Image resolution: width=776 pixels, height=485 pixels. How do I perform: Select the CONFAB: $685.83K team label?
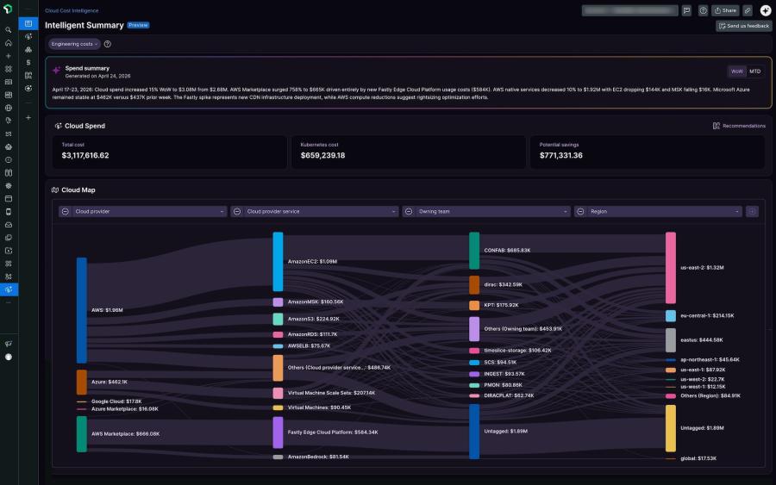507,250
